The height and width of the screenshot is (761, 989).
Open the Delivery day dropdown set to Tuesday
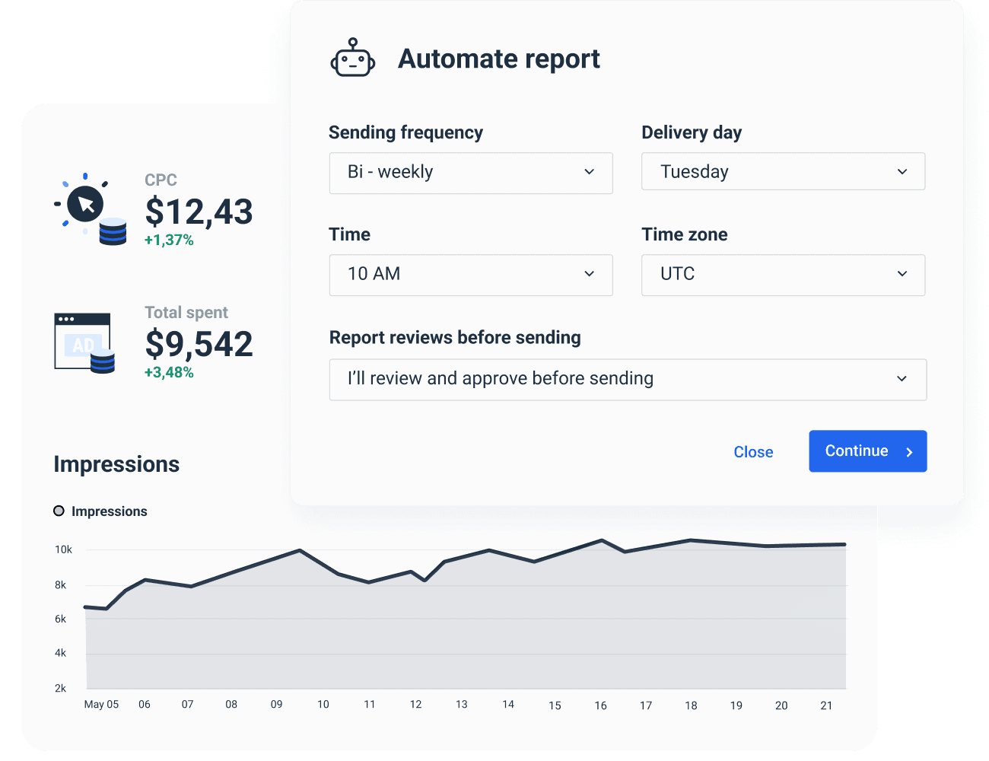coord(783,171)
